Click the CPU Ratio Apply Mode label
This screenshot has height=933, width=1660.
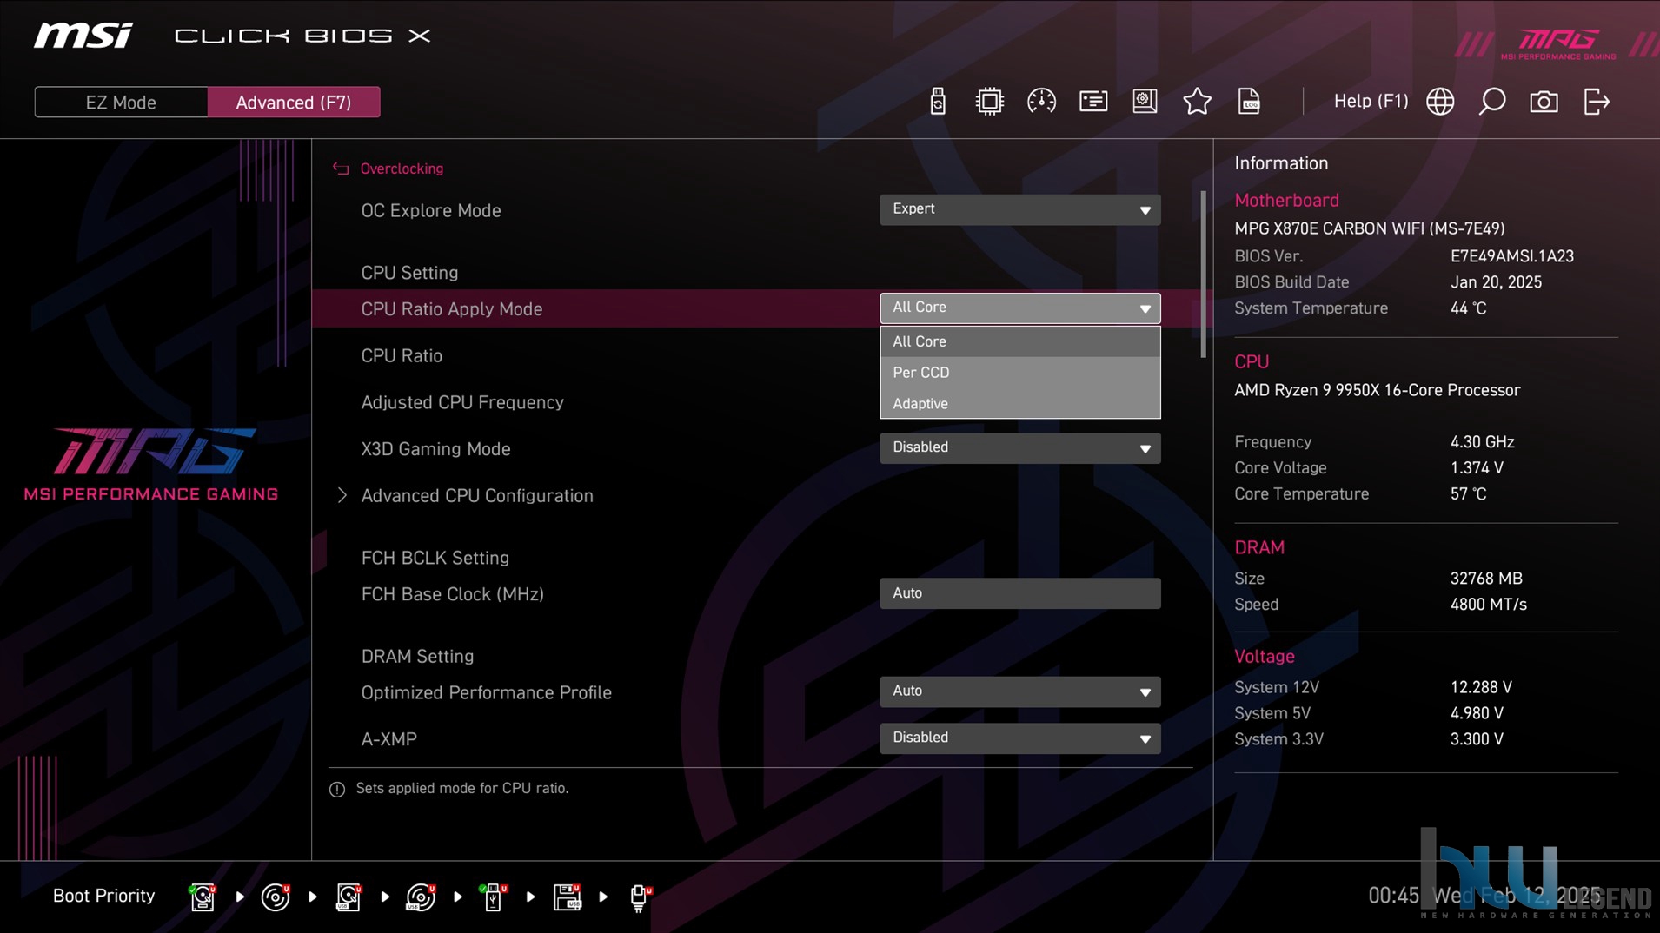tap(451, 309)
